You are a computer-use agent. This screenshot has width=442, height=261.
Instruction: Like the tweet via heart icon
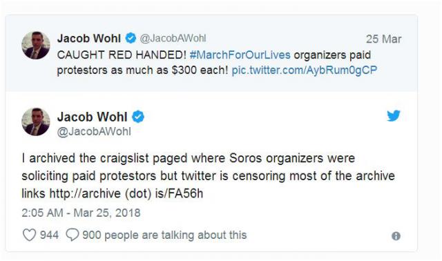(29, 235)
